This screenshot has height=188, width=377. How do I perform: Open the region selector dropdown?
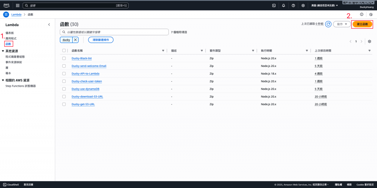point(325,5)
